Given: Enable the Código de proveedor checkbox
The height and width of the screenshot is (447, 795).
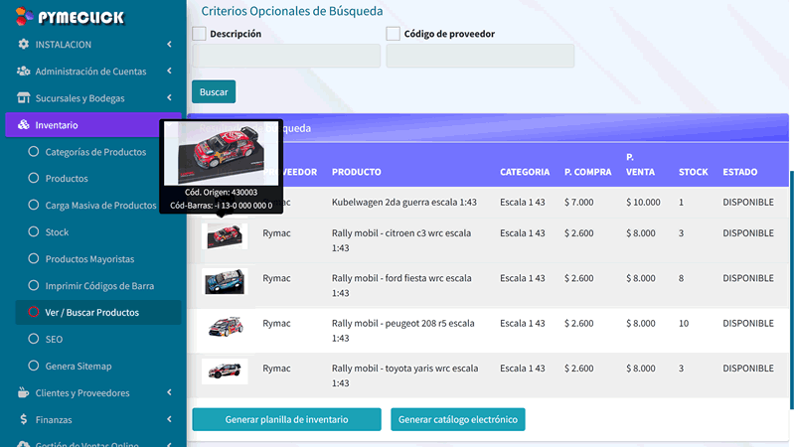Looking at the screenshot, I should tap(393, 34).
